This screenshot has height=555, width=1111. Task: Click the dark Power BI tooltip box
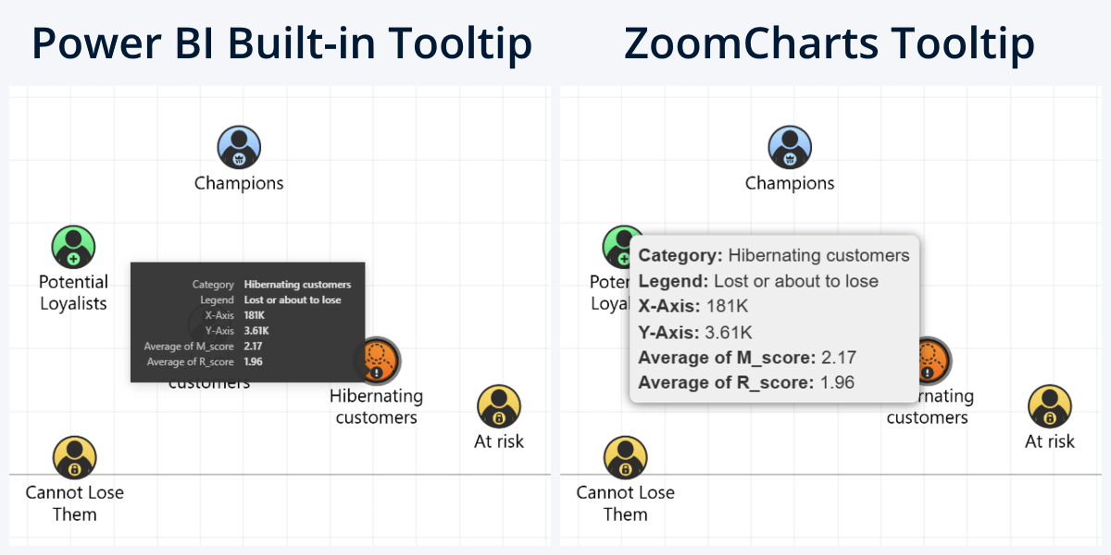(248, 322)
